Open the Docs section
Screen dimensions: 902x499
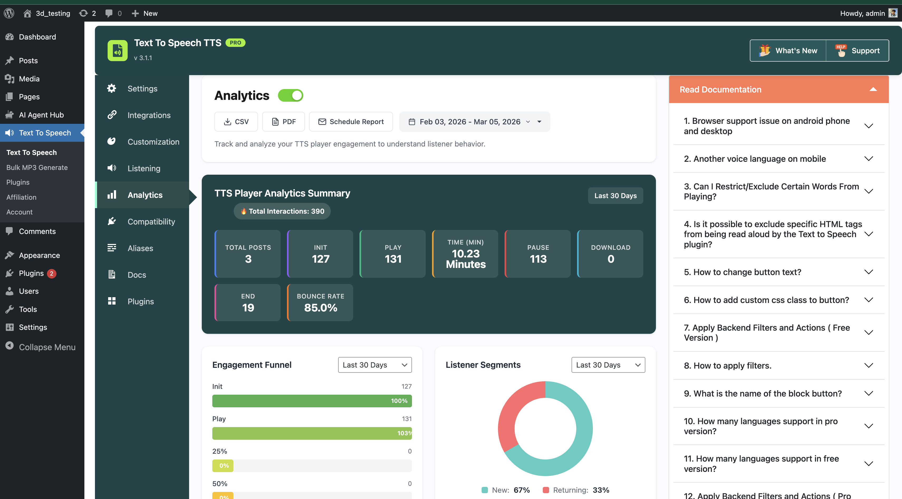point(137,275)
